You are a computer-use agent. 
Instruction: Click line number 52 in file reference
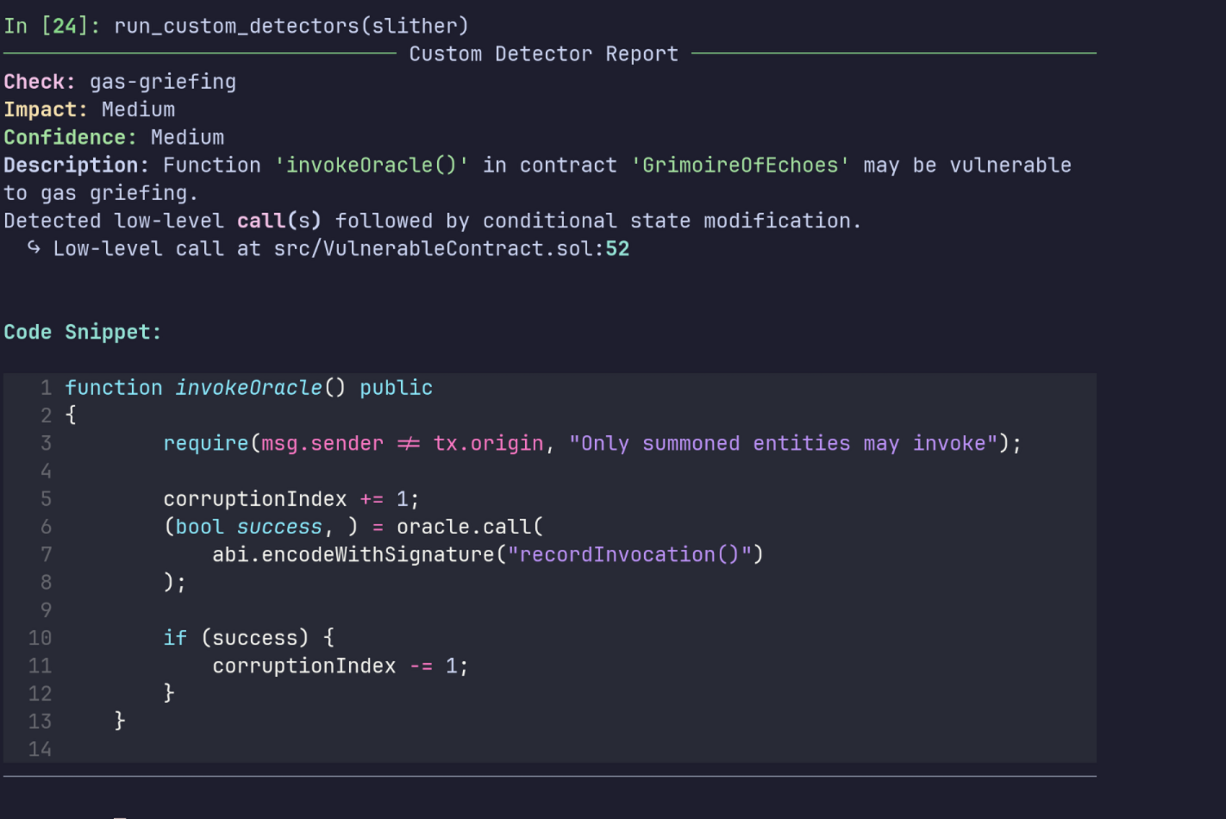[x=617, y=249]
